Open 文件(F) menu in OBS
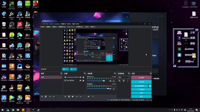200x112 pixels. tap(42, 27)
